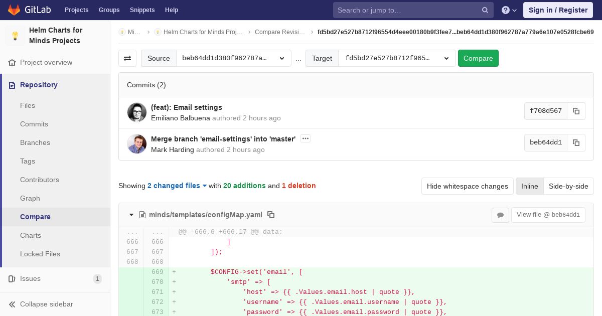Open the Groups menu

point(109,10)
